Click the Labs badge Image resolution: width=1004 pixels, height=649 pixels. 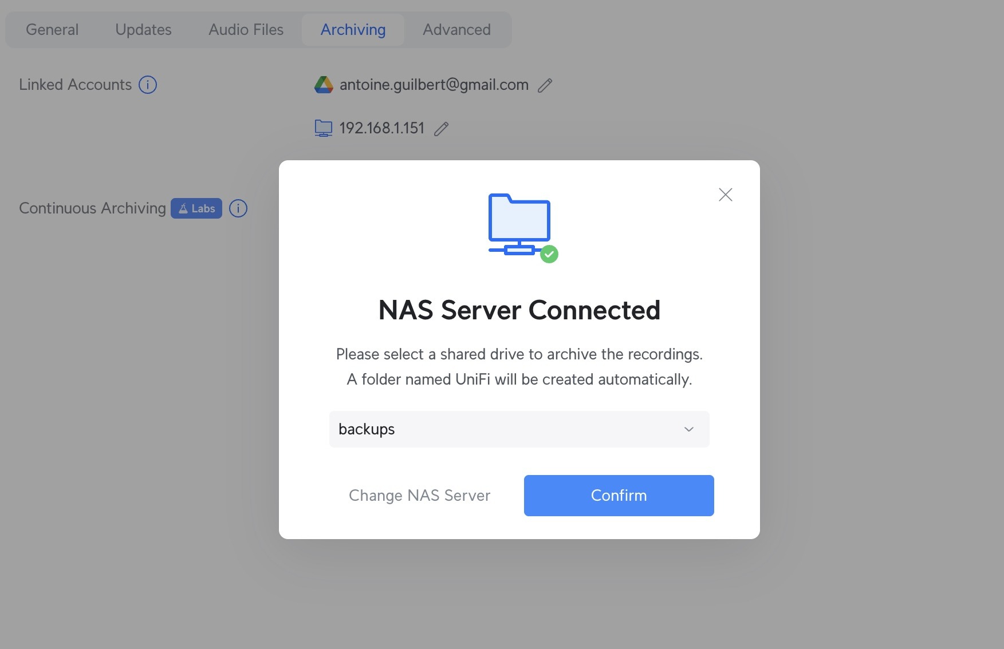pos(196,208)
